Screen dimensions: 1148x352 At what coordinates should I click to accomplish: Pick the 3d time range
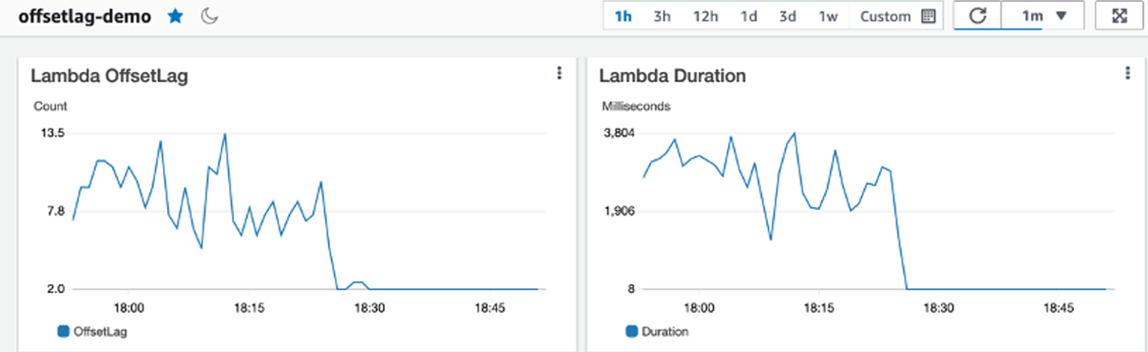(x=788, y=16)
